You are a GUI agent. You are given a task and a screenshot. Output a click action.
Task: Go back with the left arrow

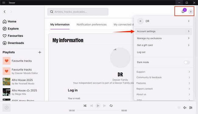[5, 12]
